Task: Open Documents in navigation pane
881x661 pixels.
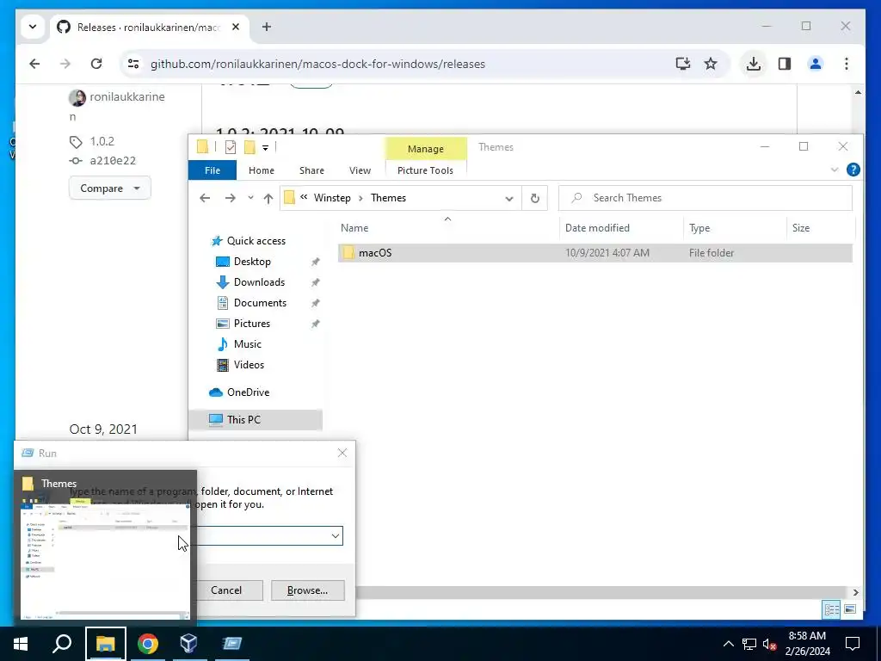Action: [260, 303]
